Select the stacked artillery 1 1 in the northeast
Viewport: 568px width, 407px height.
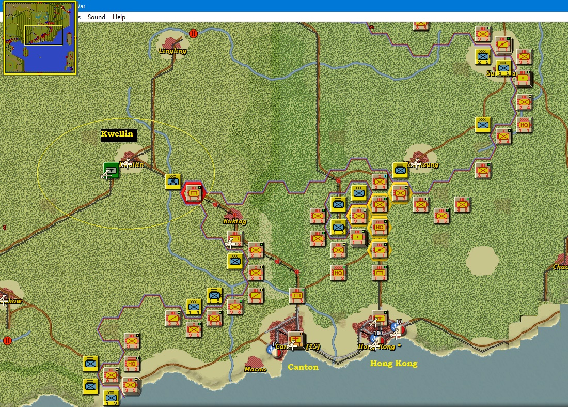pos(523,79)
